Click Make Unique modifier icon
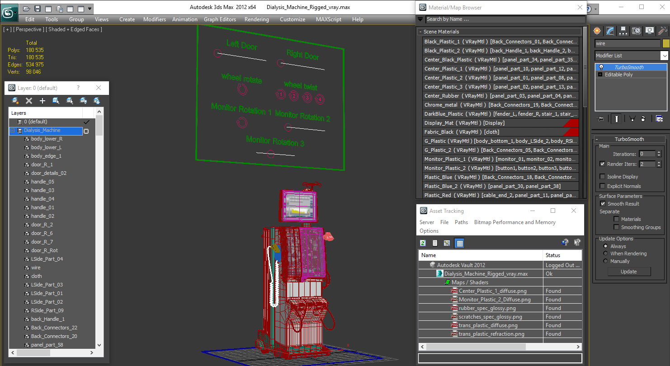670x366 pixels. pyautogui.click(x=632, y=118)
